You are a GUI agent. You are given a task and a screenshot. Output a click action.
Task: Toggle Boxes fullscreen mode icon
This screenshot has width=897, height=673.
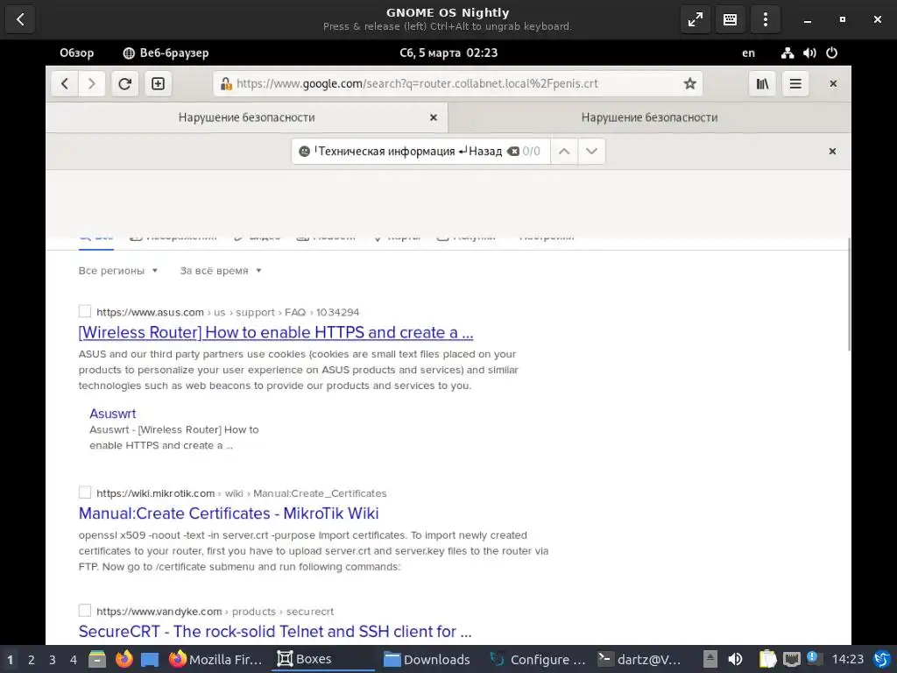coord(695,19)
